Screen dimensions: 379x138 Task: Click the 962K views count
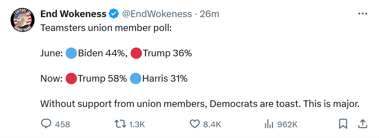(x=287, y=124)
